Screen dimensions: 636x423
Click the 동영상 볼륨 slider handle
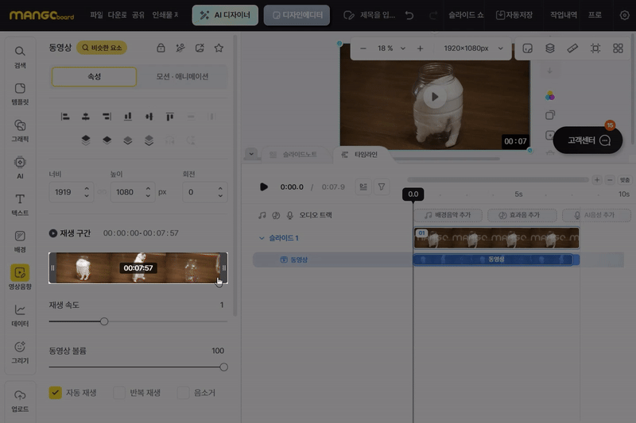coord(223,367)
